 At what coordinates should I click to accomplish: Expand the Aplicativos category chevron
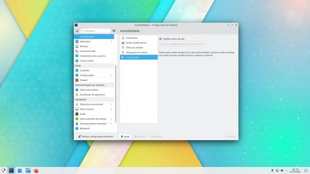[111, 41]
